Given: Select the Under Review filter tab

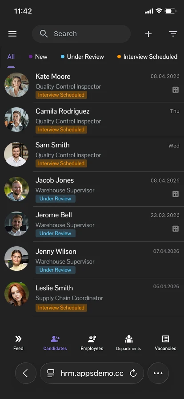Looking at the screenshot, I should 82,57.
